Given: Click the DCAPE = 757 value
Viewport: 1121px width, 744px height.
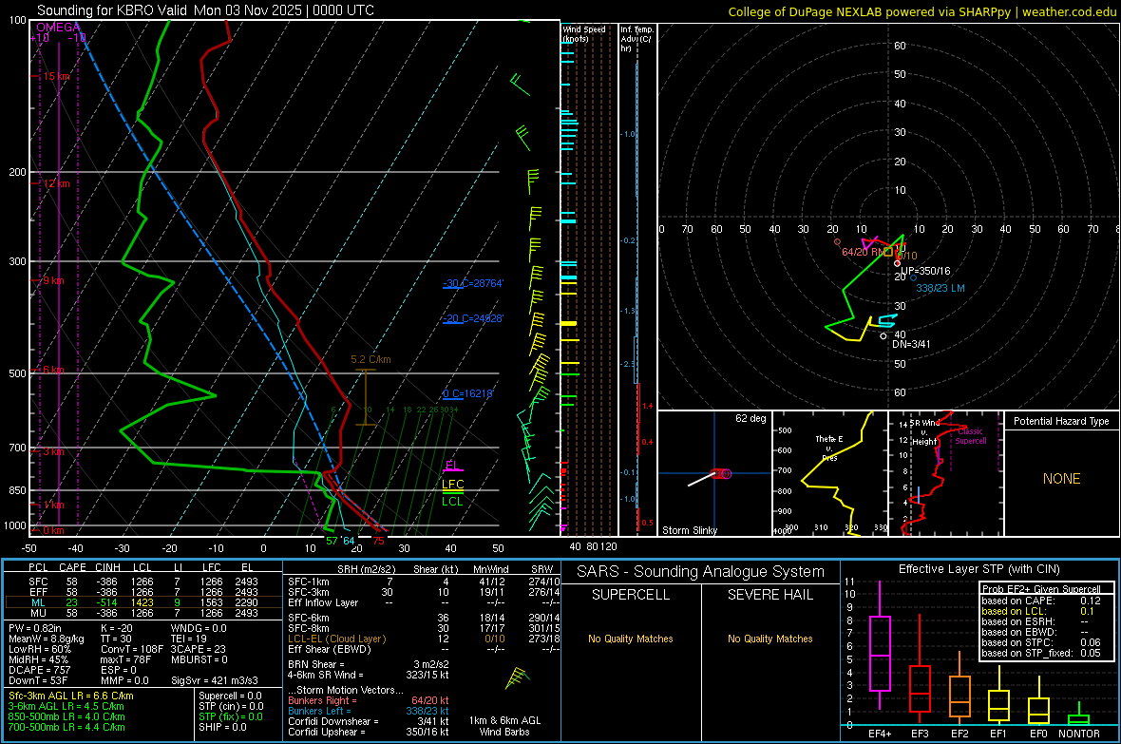Looking at the screenshot, I should pos(39,670).
